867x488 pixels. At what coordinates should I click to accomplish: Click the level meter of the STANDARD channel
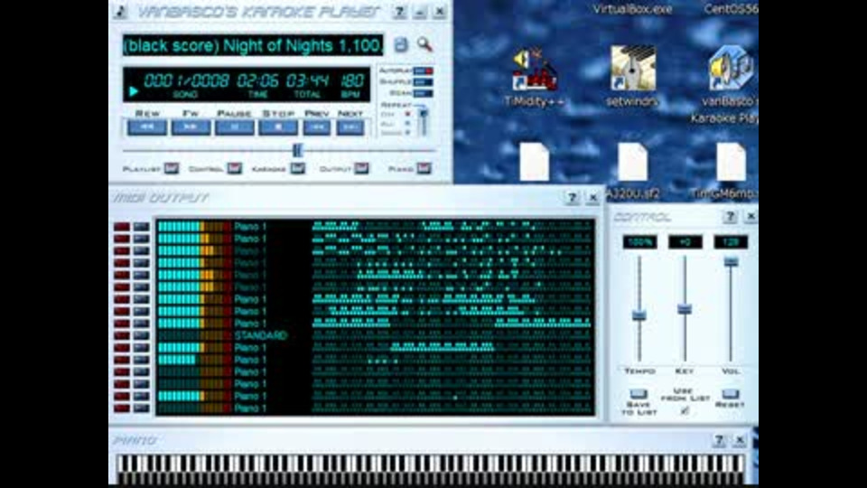coord(194,335)
